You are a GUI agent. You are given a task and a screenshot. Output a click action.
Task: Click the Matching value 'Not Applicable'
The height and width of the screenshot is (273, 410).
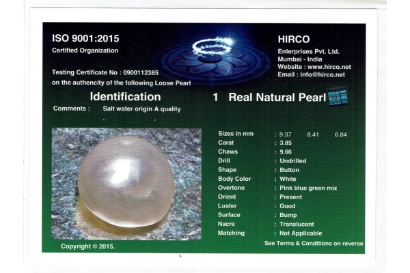(x=301, y=233)
